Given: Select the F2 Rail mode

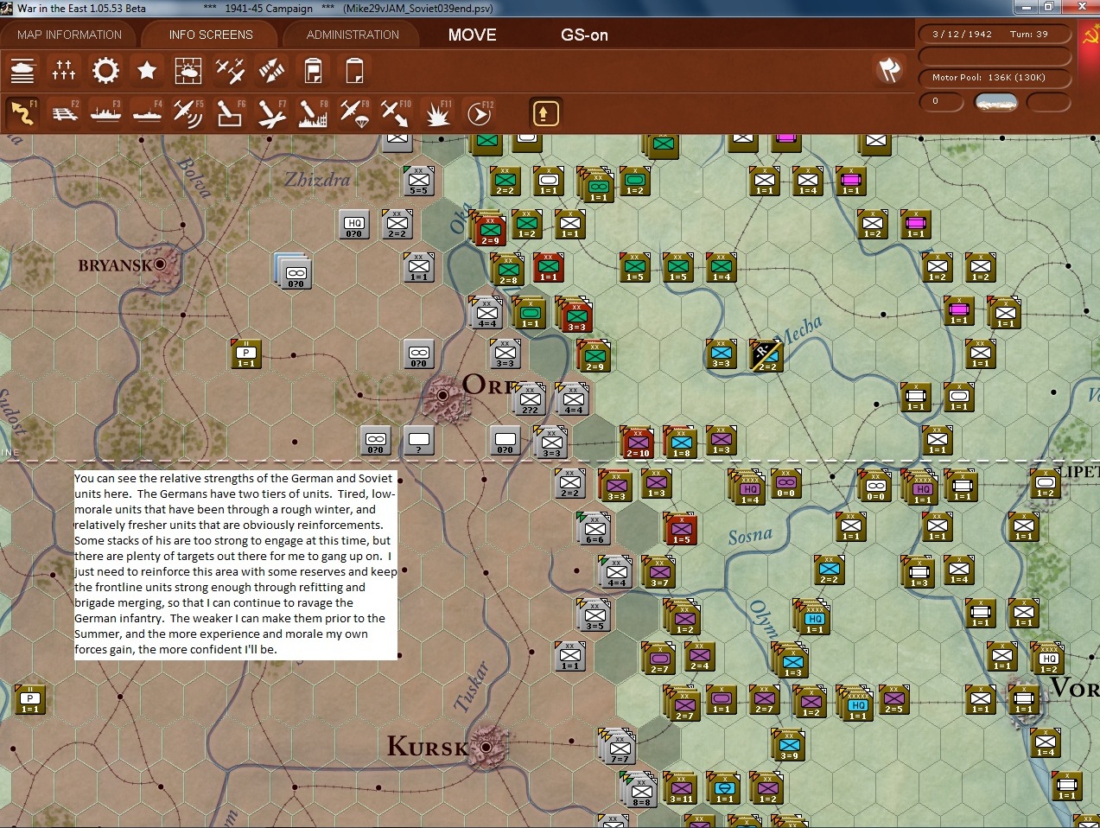Looking at the screenshot, I should [x=64, y=112].
